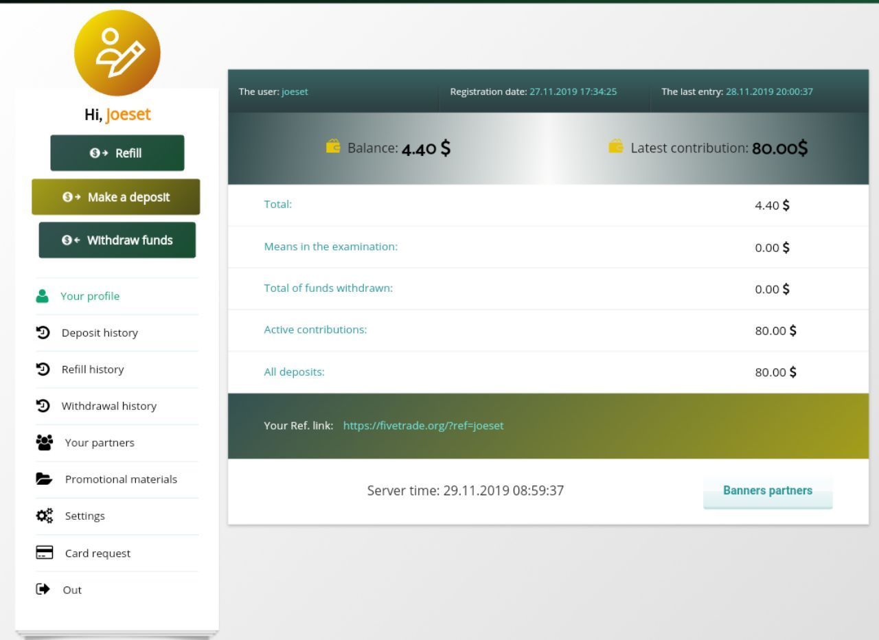Open the Your profile menu item

(90, 296)
